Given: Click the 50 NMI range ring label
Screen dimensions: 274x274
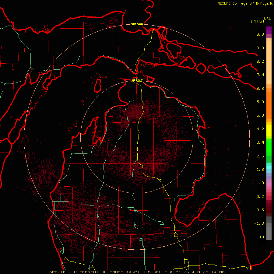Looking at the screenshot, I should (137, 80).
